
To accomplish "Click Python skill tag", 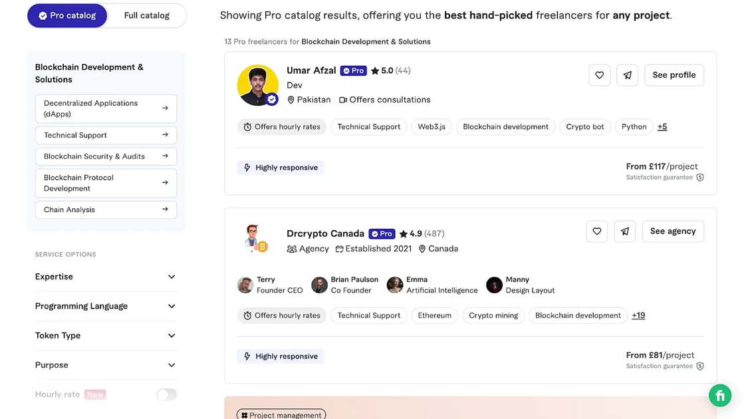I will (634, 126).
